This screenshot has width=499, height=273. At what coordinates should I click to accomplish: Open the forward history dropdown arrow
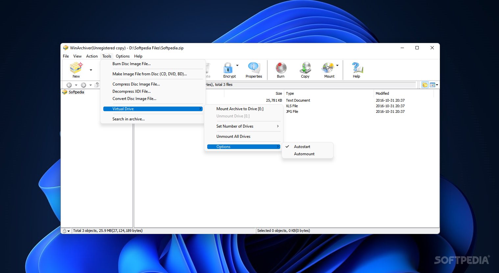90,85
